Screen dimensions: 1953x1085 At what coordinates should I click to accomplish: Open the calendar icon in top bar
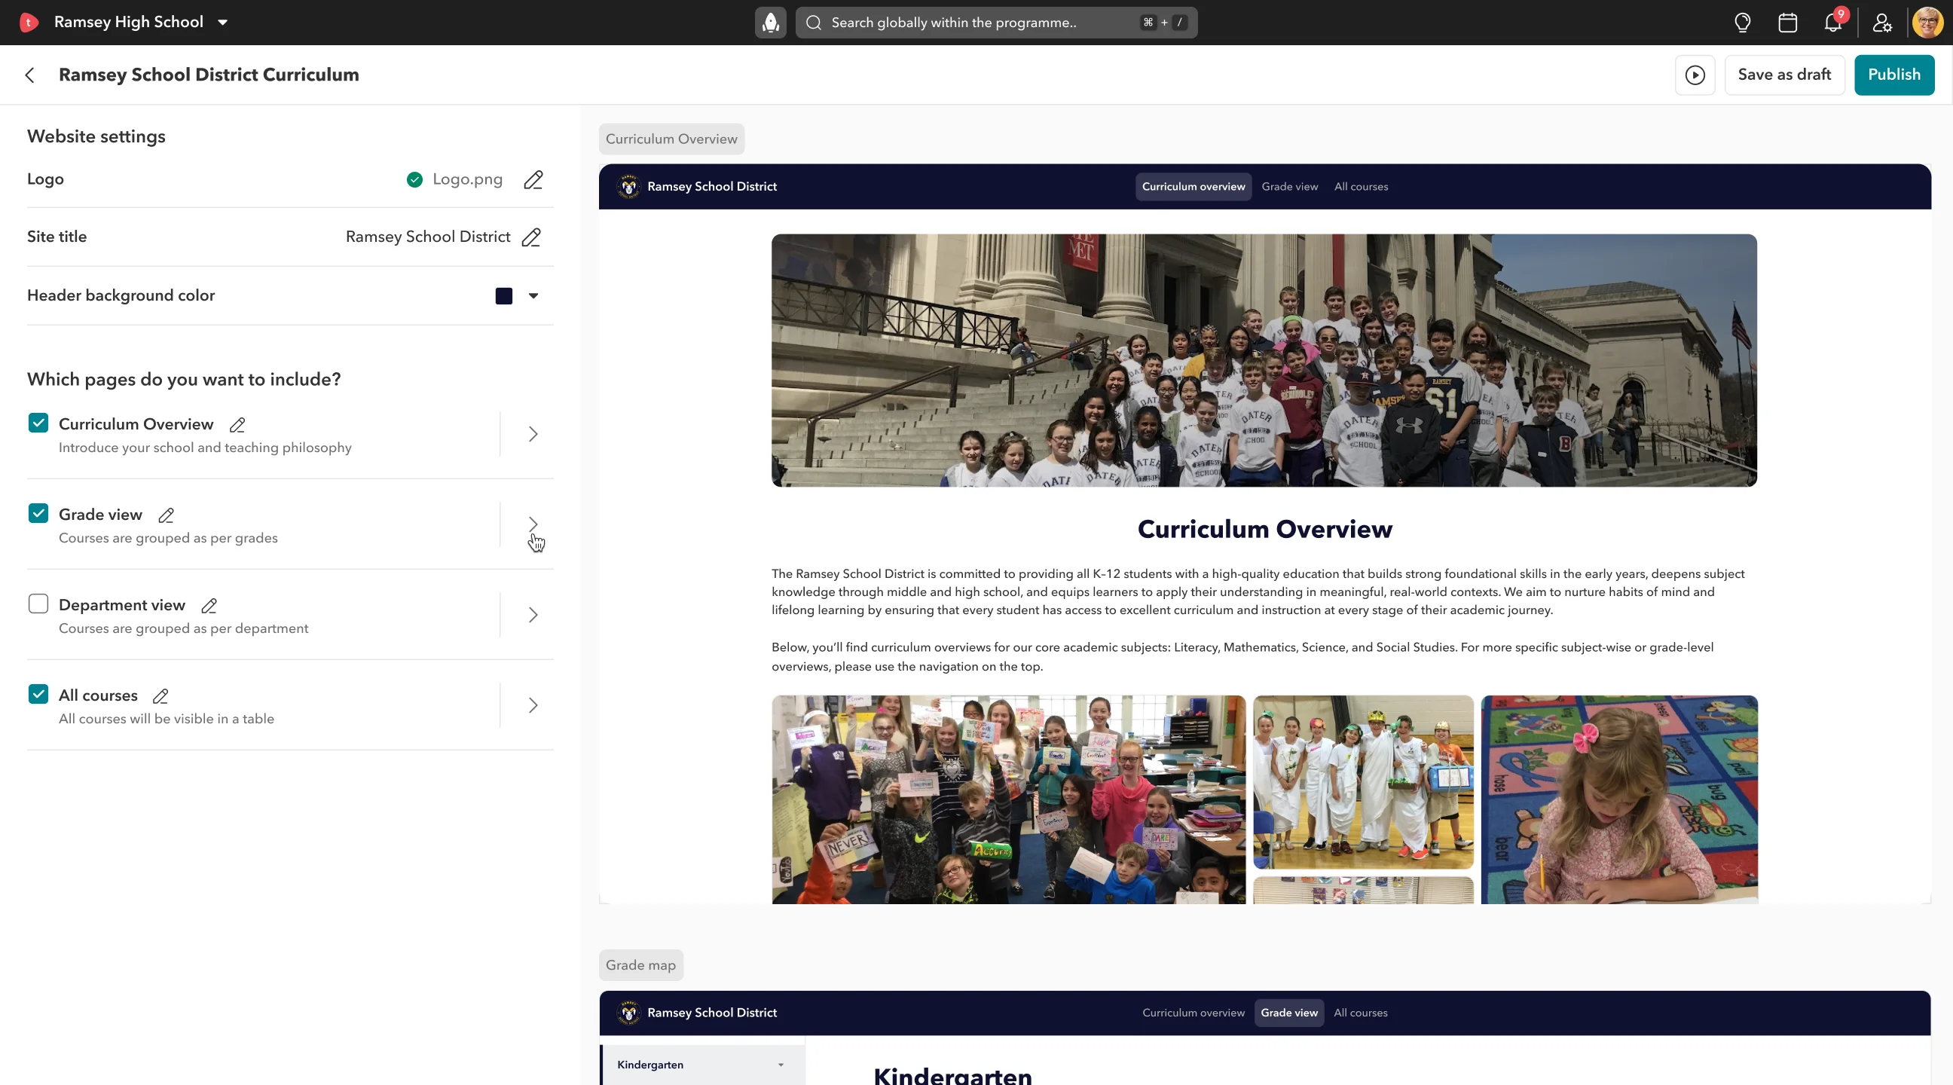[1788, 23]
